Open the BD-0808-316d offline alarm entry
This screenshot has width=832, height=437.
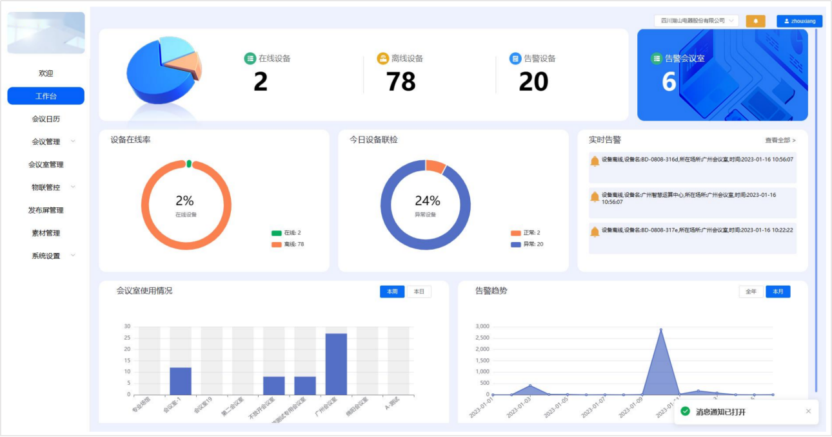tap(693, 167)
